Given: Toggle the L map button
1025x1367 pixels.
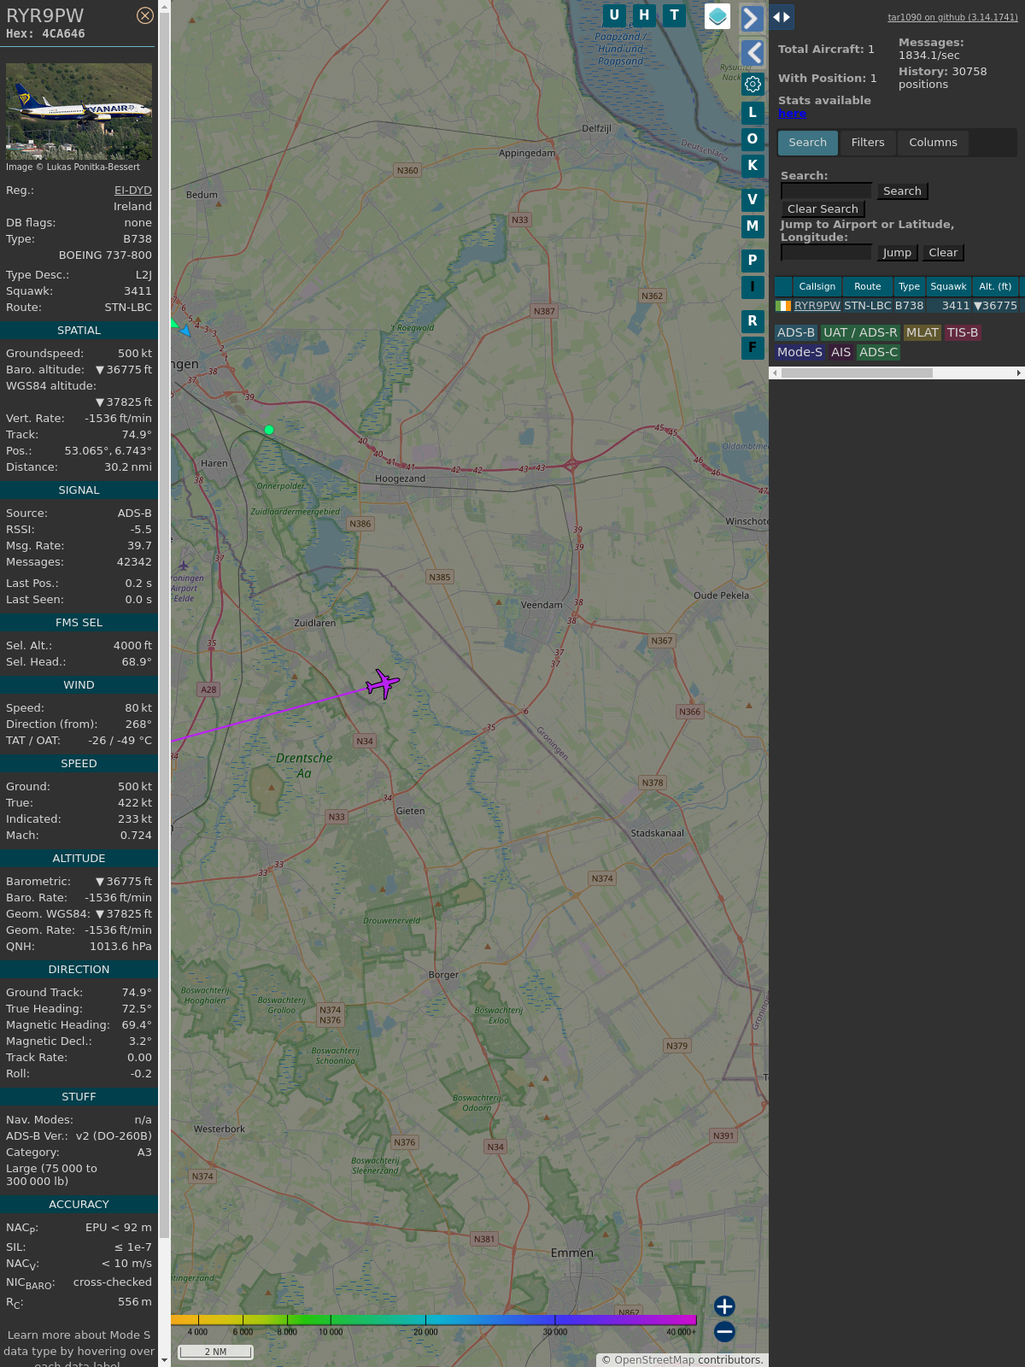Looking at the screenshot, I should click(753, 113).
